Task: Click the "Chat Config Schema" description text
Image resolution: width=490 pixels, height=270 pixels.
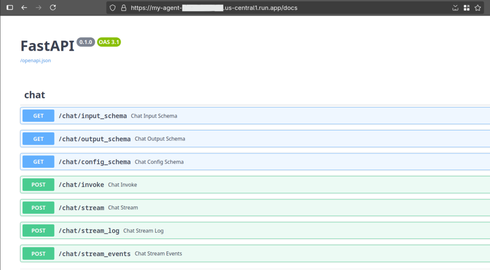Action: [159, 162]
